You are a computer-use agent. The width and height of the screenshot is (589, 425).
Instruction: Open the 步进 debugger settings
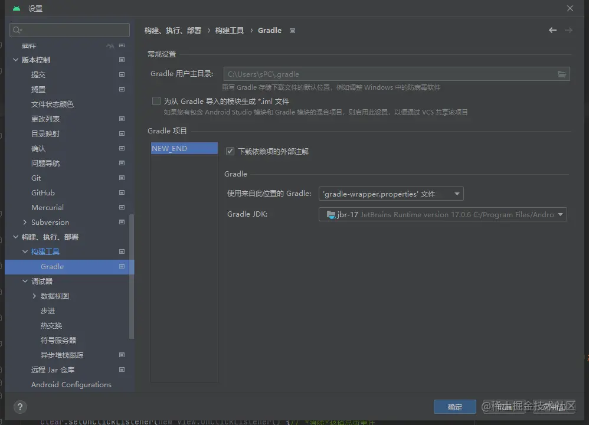tap(48, 310)
